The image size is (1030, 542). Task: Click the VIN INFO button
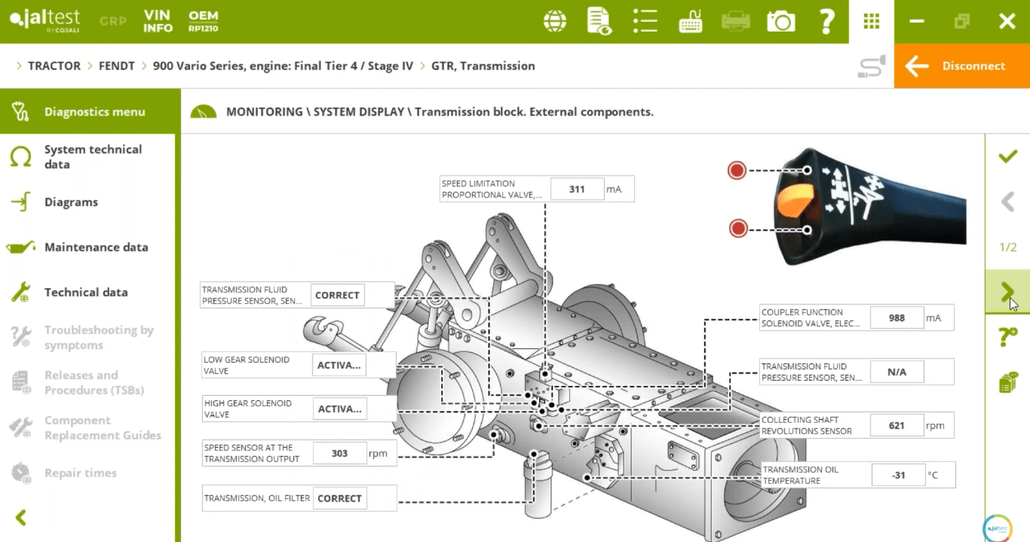(158, 21)
